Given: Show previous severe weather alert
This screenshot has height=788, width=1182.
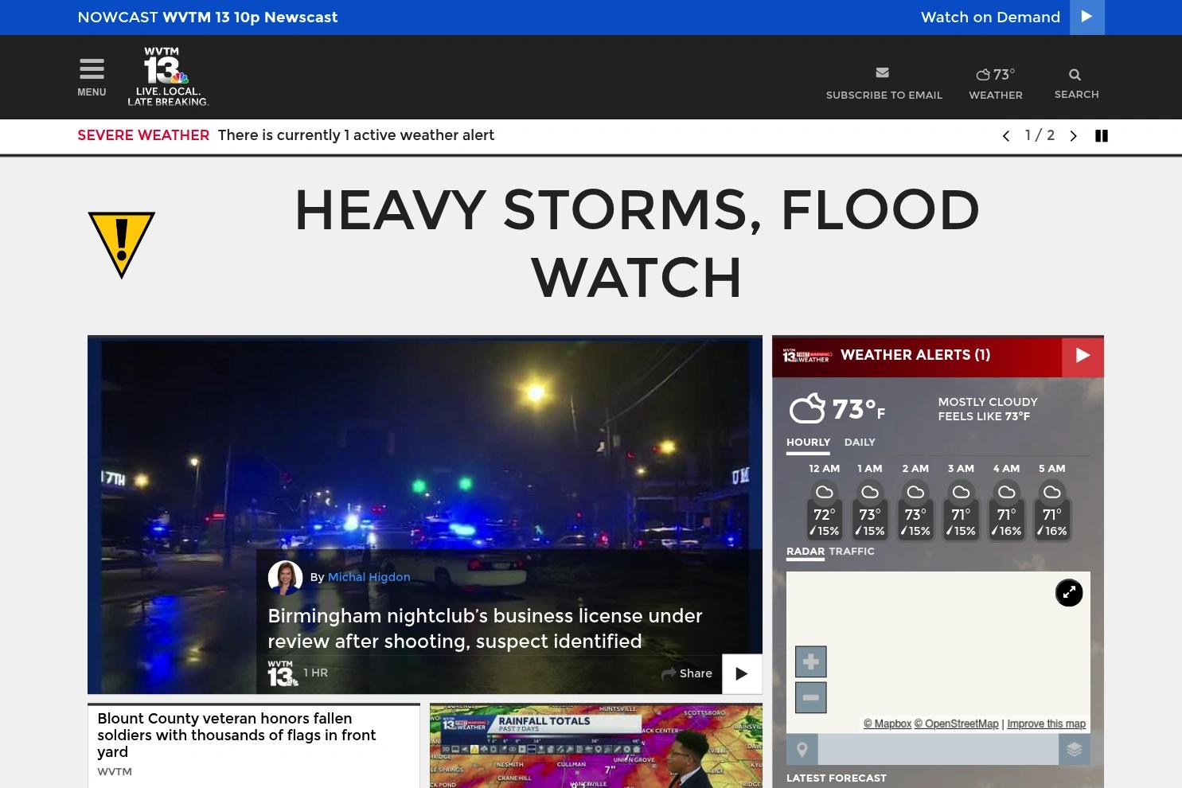Looking at the screenshot, I should pos(1006,136).
